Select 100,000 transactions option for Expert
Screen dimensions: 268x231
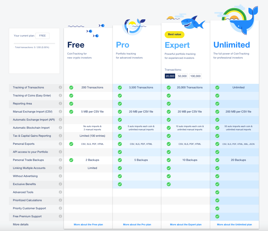pos(195,76)
